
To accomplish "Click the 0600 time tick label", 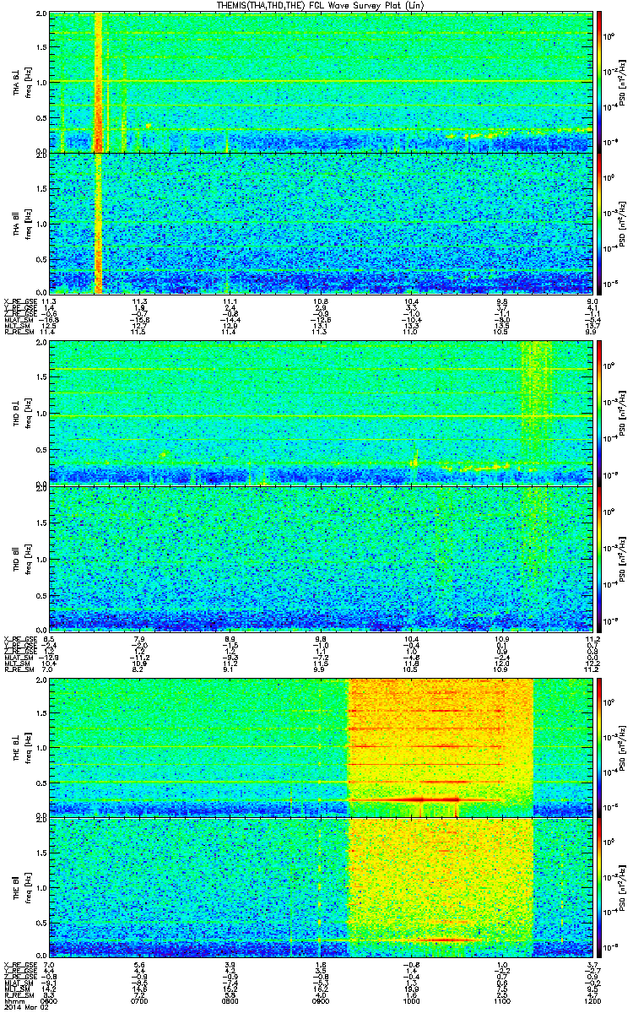I will click(50, 1001).
